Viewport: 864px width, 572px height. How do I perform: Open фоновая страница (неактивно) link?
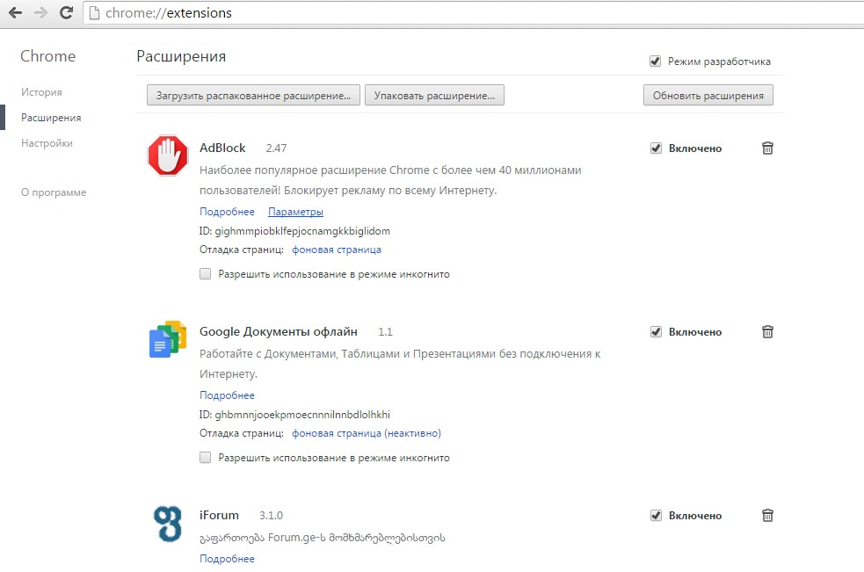point(367,433)
